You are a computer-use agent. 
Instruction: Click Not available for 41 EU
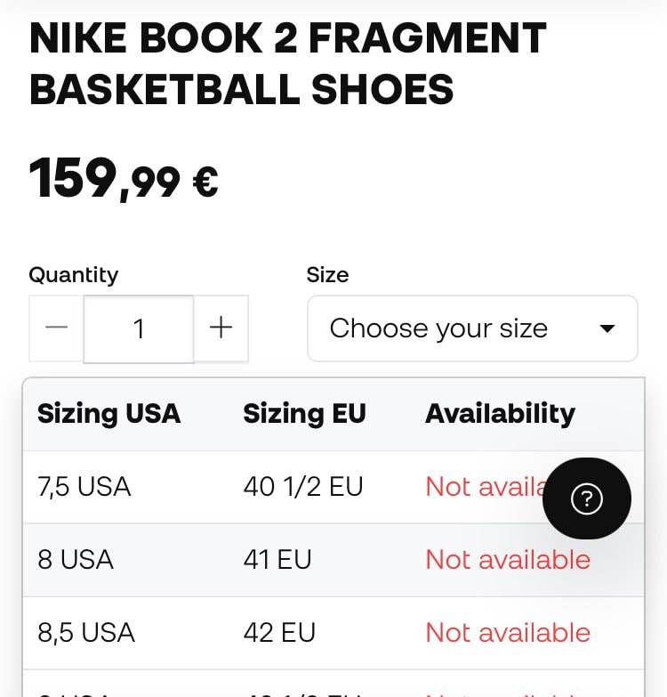508,560
